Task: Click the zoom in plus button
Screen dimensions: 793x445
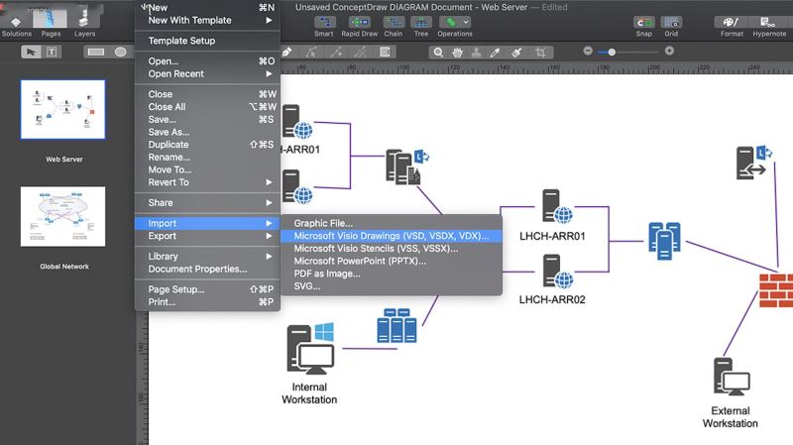Action: (x=669, y=51)
